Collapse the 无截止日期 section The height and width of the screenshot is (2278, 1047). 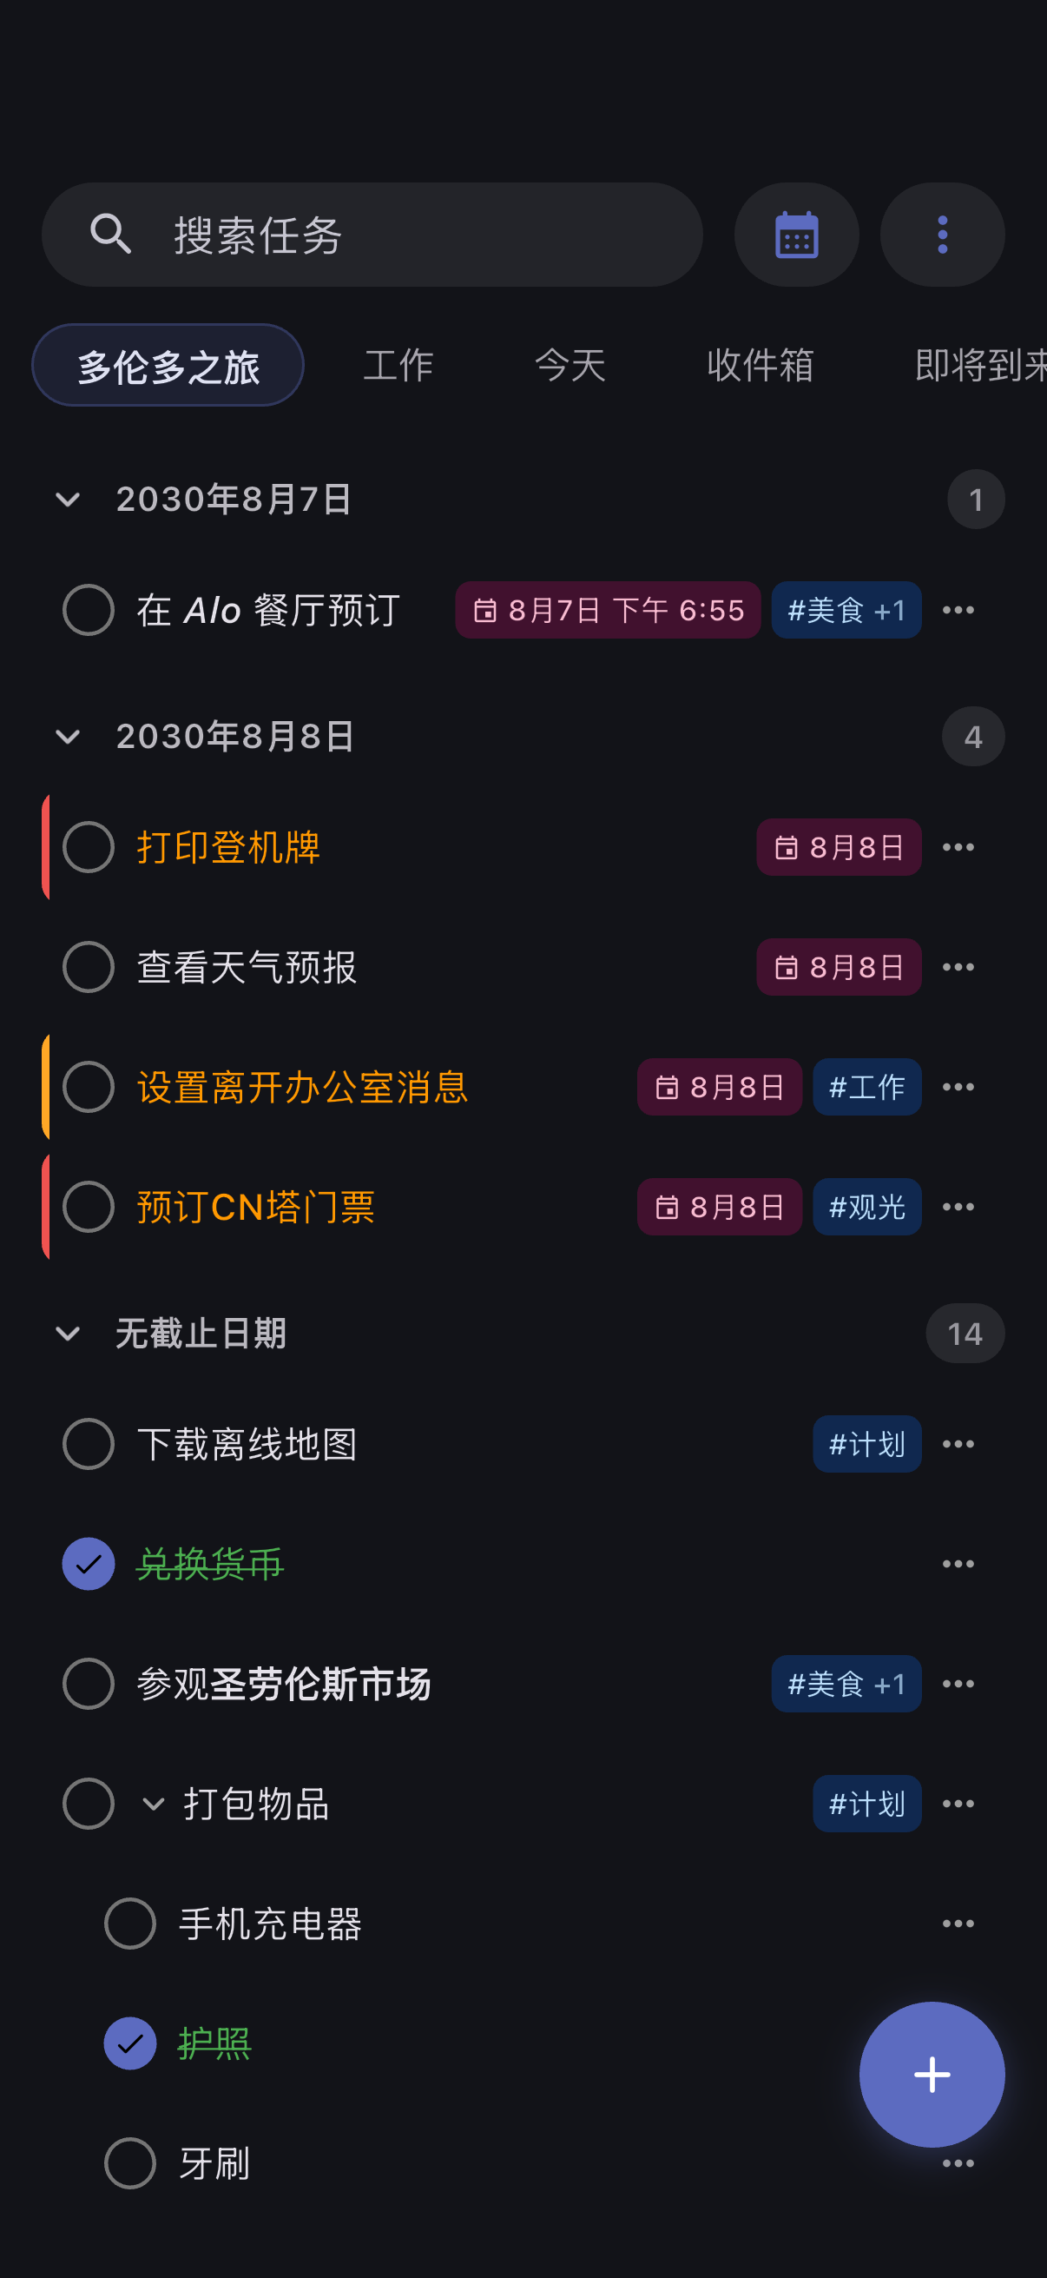[68, 1334]
